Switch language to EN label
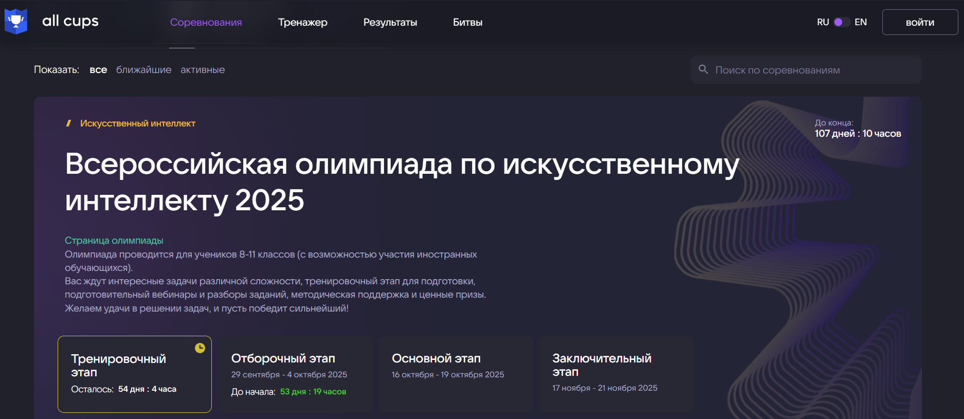This screenshot has width=964, height=419. tap(861, 22)
